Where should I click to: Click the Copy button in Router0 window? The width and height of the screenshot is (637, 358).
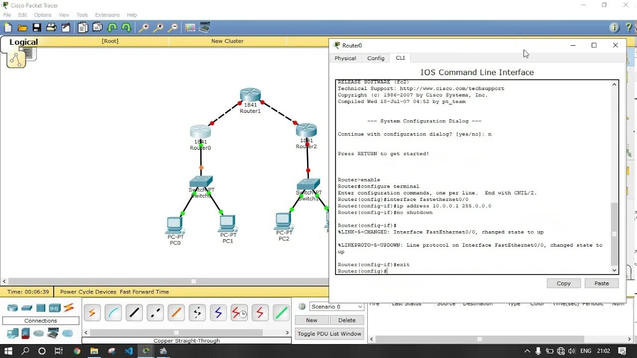(x=564, y=283)
